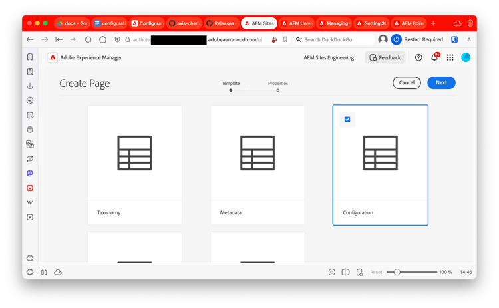Click the Search DuckDuckGo field
Screen dimensions: 499x308
pyautogui.click(x=334, y=39)
